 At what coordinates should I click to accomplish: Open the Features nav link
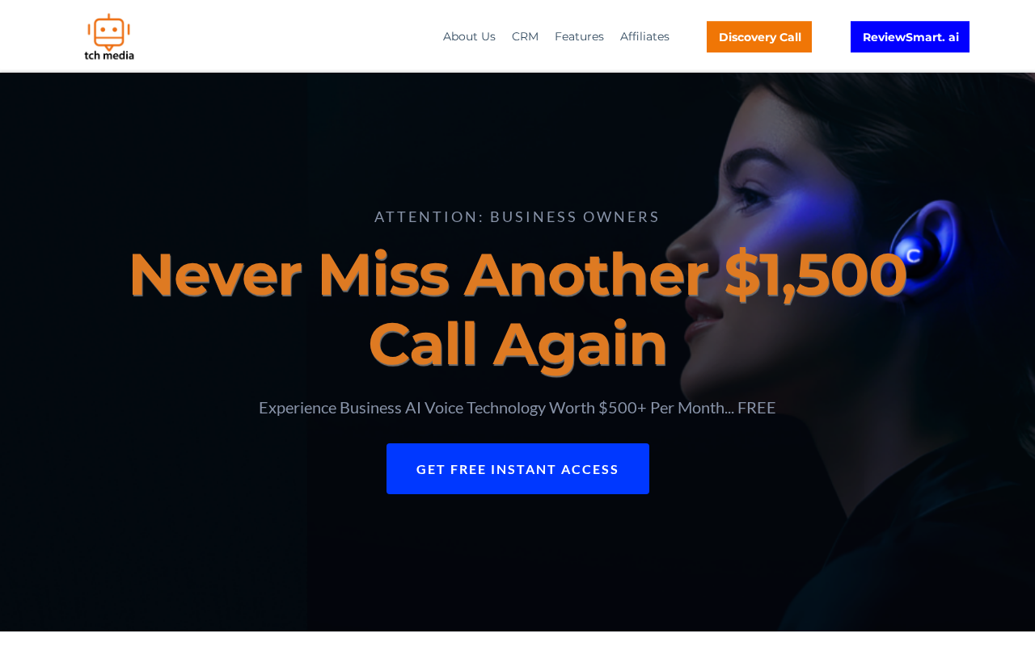(579, 36)
